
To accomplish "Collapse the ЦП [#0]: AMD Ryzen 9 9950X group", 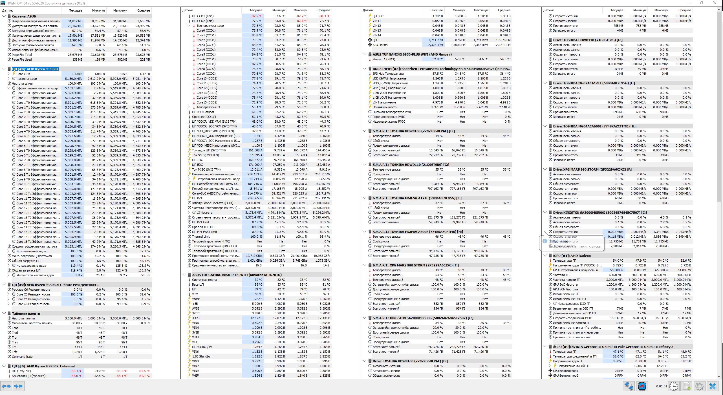I will [x=4, y=69].
